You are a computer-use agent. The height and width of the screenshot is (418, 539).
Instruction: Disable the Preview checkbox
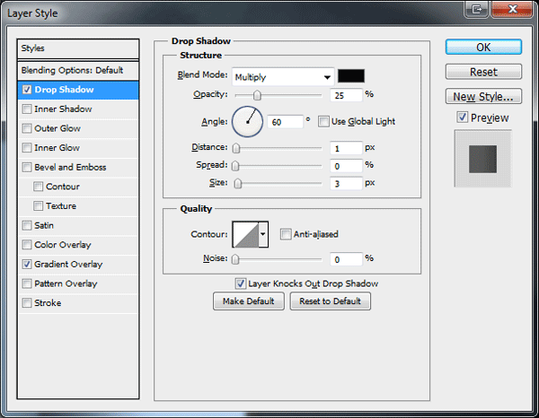point(463,118)
